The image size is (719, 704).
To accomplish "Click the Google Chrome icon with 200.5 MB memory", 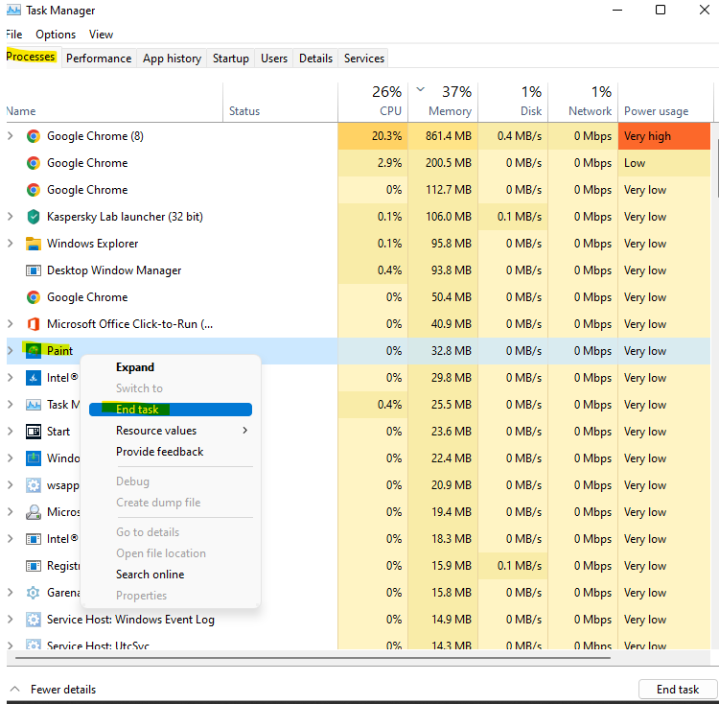I will (33, 163).
